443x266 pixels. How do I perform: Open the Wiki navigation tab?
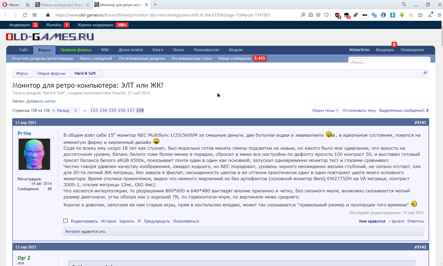pyautogui.click(x=105, y=50)
